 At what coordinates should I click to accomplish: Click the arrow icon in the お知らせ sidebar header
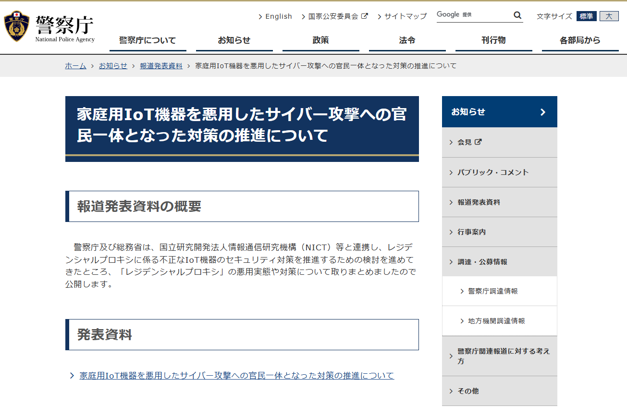[x=543, y=112]
